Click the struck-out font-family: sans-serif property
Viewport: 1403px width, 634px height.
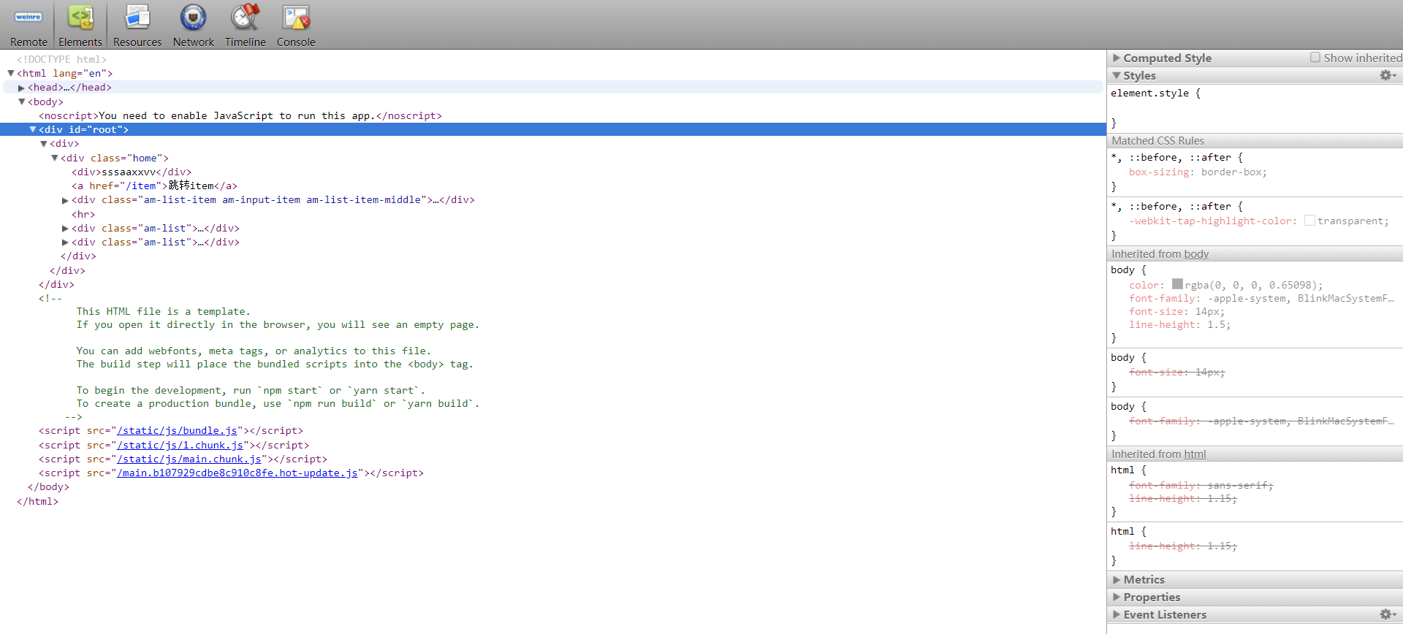1201,485
